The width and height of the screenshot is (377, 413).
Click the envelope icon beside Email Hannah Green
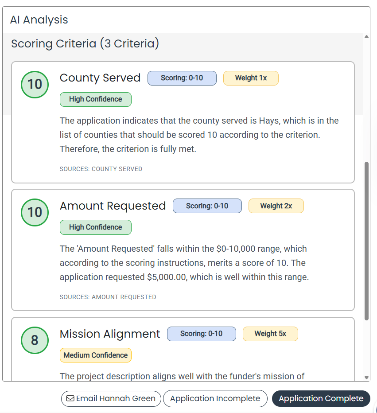tap(70, 398)
